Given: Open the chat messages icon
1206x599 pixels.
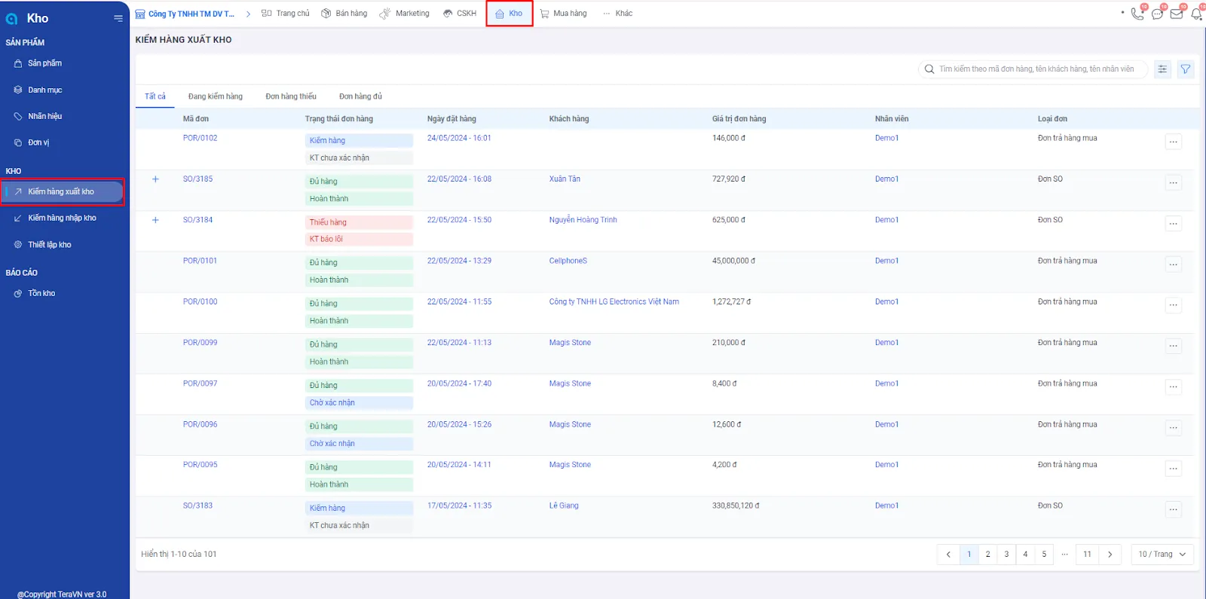Looking at the screenshot, I should (1157, 14).
